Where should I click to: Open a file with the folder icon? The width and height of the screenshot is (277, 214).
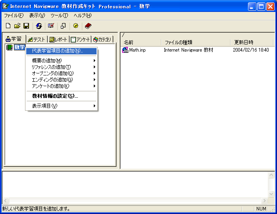click(17, 26)
